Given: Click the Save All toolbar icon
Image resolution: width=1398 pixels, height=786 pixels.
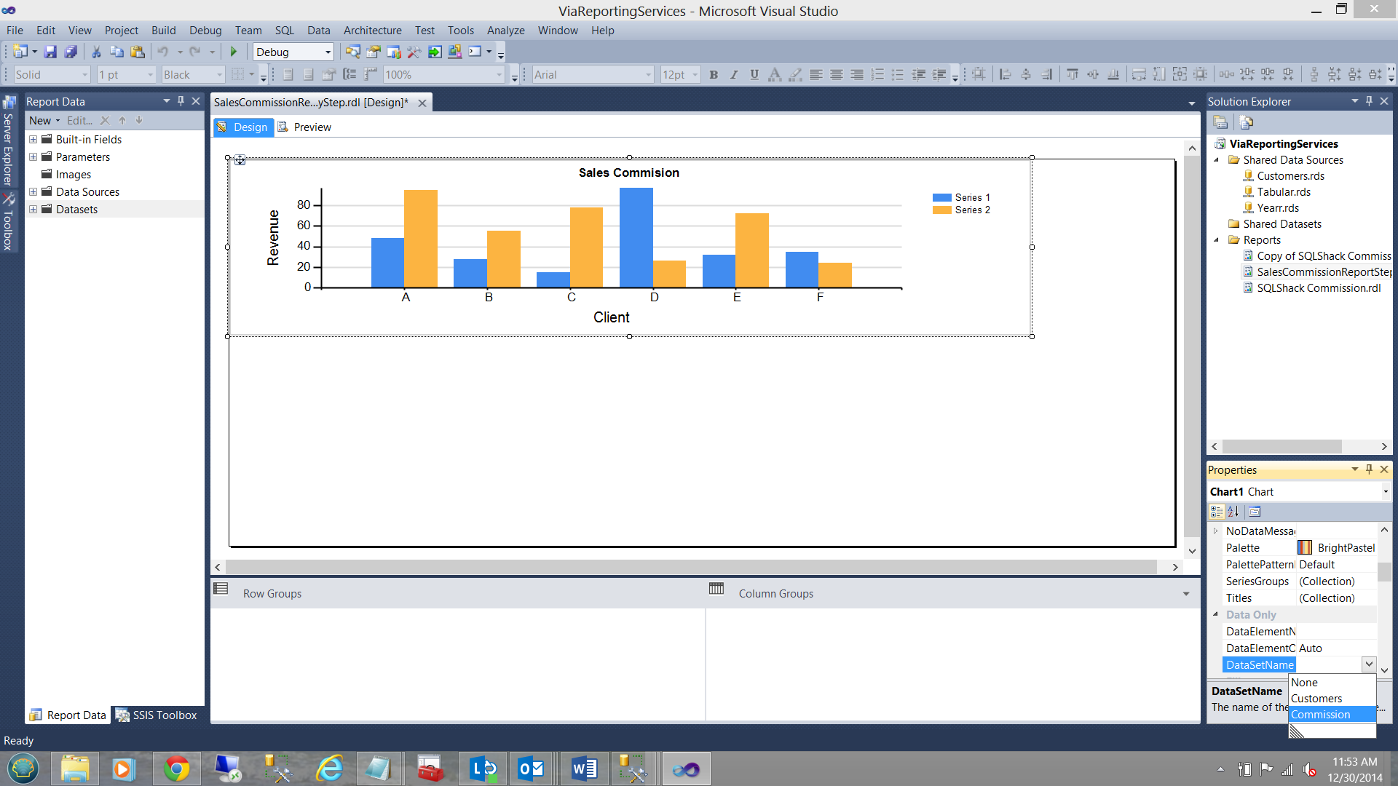Looking at the screenshot, I should [x=71, y=52].
